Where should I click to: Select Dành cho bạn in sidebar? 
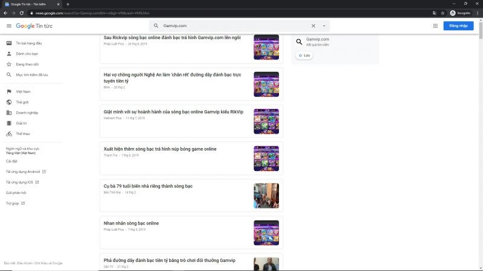(x=27, y=54)
